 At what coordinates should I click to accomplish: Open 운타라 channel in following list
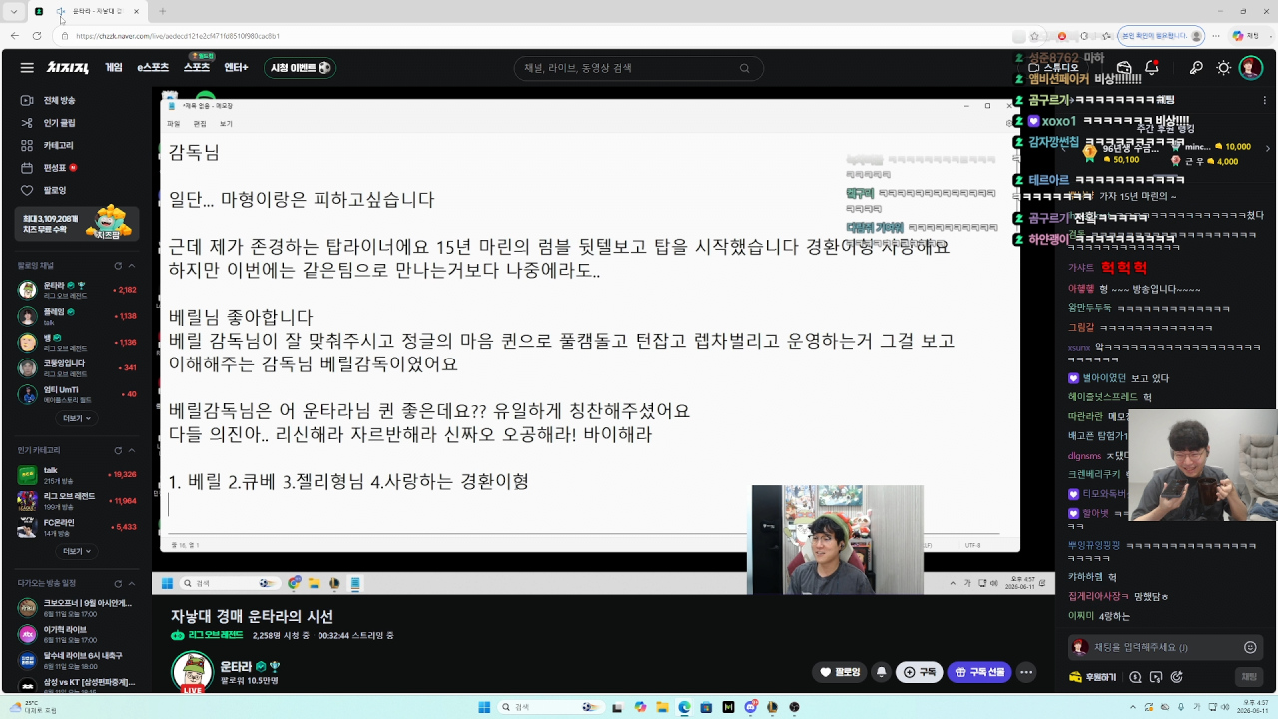77,290
